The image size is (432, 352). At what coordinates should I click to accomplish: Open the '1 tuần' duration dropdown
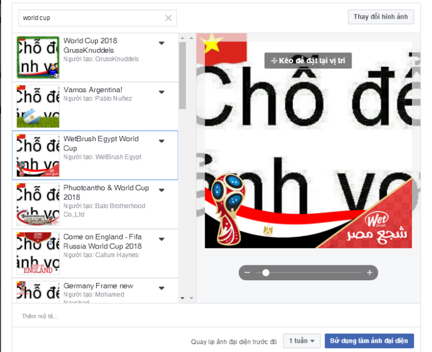coord(302,341)
